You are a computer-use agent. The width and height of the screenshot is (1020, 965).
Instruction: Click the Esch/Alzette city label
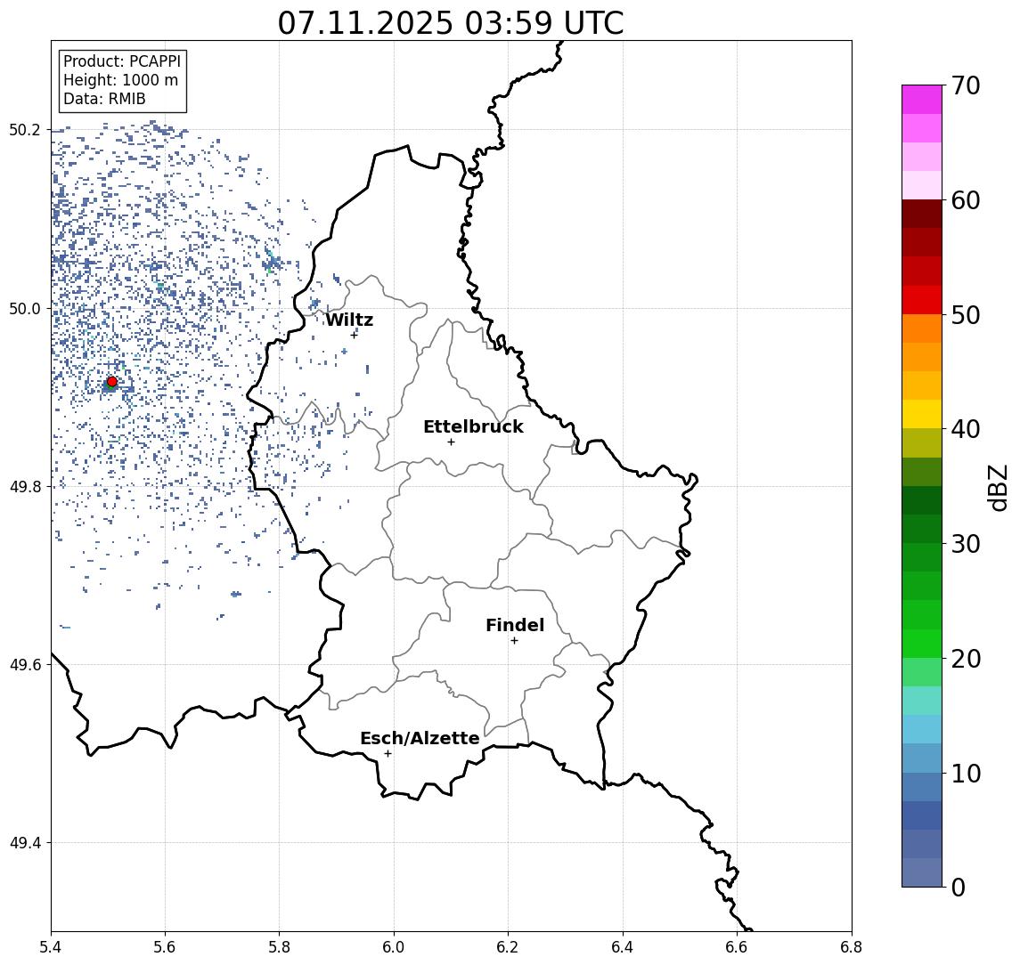point(420,738)
